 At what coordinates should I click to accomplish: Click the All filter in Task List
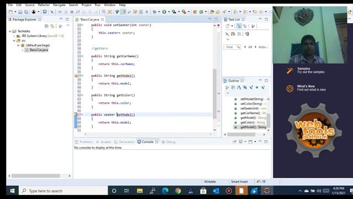coord(250,47)
